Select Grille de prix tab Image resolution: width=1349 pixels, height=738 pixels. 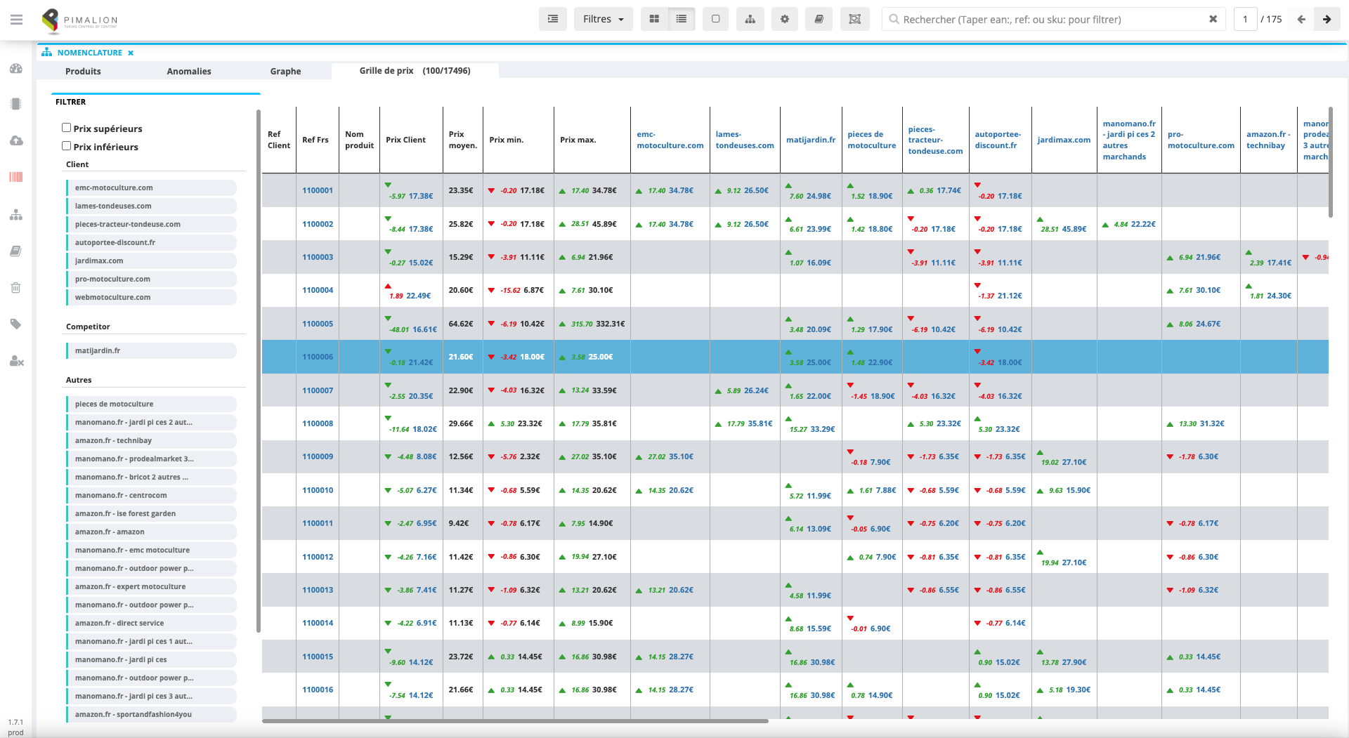(415, 70)
